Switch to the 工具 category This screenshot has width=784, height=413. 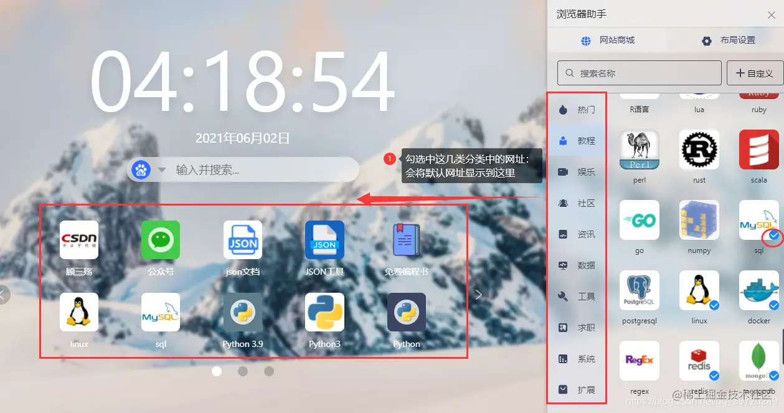click(576, 297)
